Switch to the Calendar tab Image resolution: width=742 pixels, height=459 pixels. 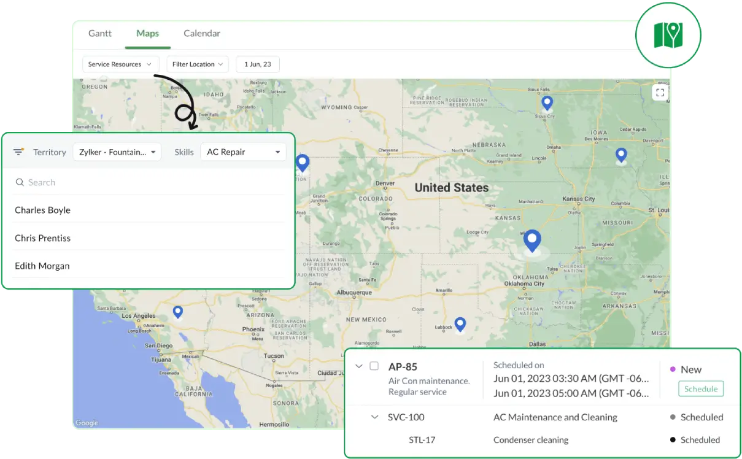pos(202,33)
